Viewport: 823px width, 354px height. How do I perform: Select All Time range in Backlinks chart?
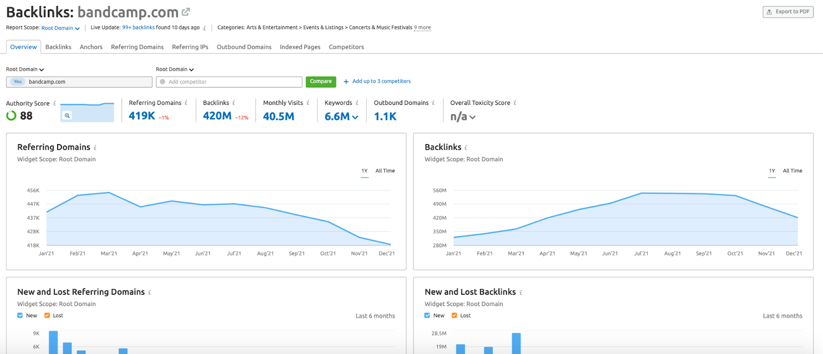[793, 171]
